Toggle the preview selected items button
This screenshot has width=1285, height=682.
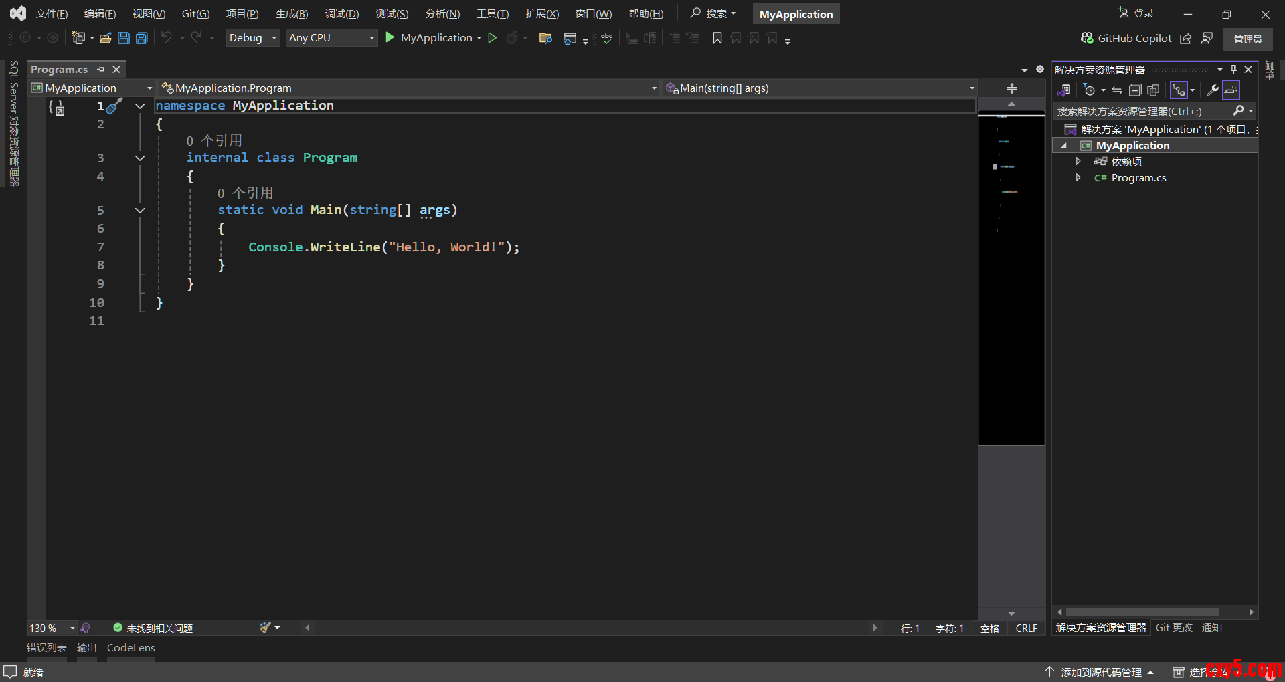tap(1231, 90)
